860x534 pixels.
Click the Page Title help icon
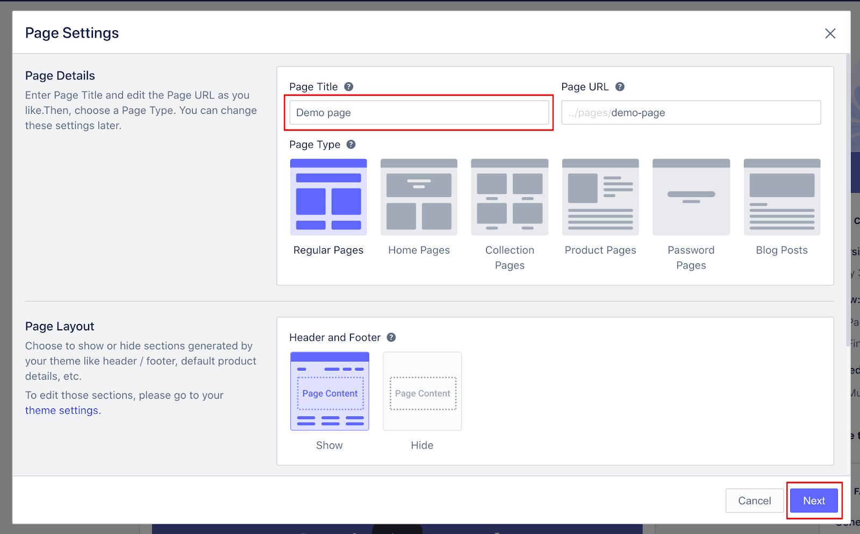tap(348, 86)
